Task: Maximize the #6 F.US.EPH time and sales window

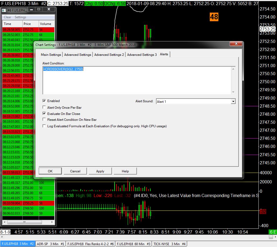Action: point(39,9)
